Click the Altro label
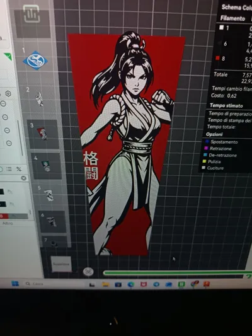The height and width of the screenshot is (336, 252). coord(8,223)
